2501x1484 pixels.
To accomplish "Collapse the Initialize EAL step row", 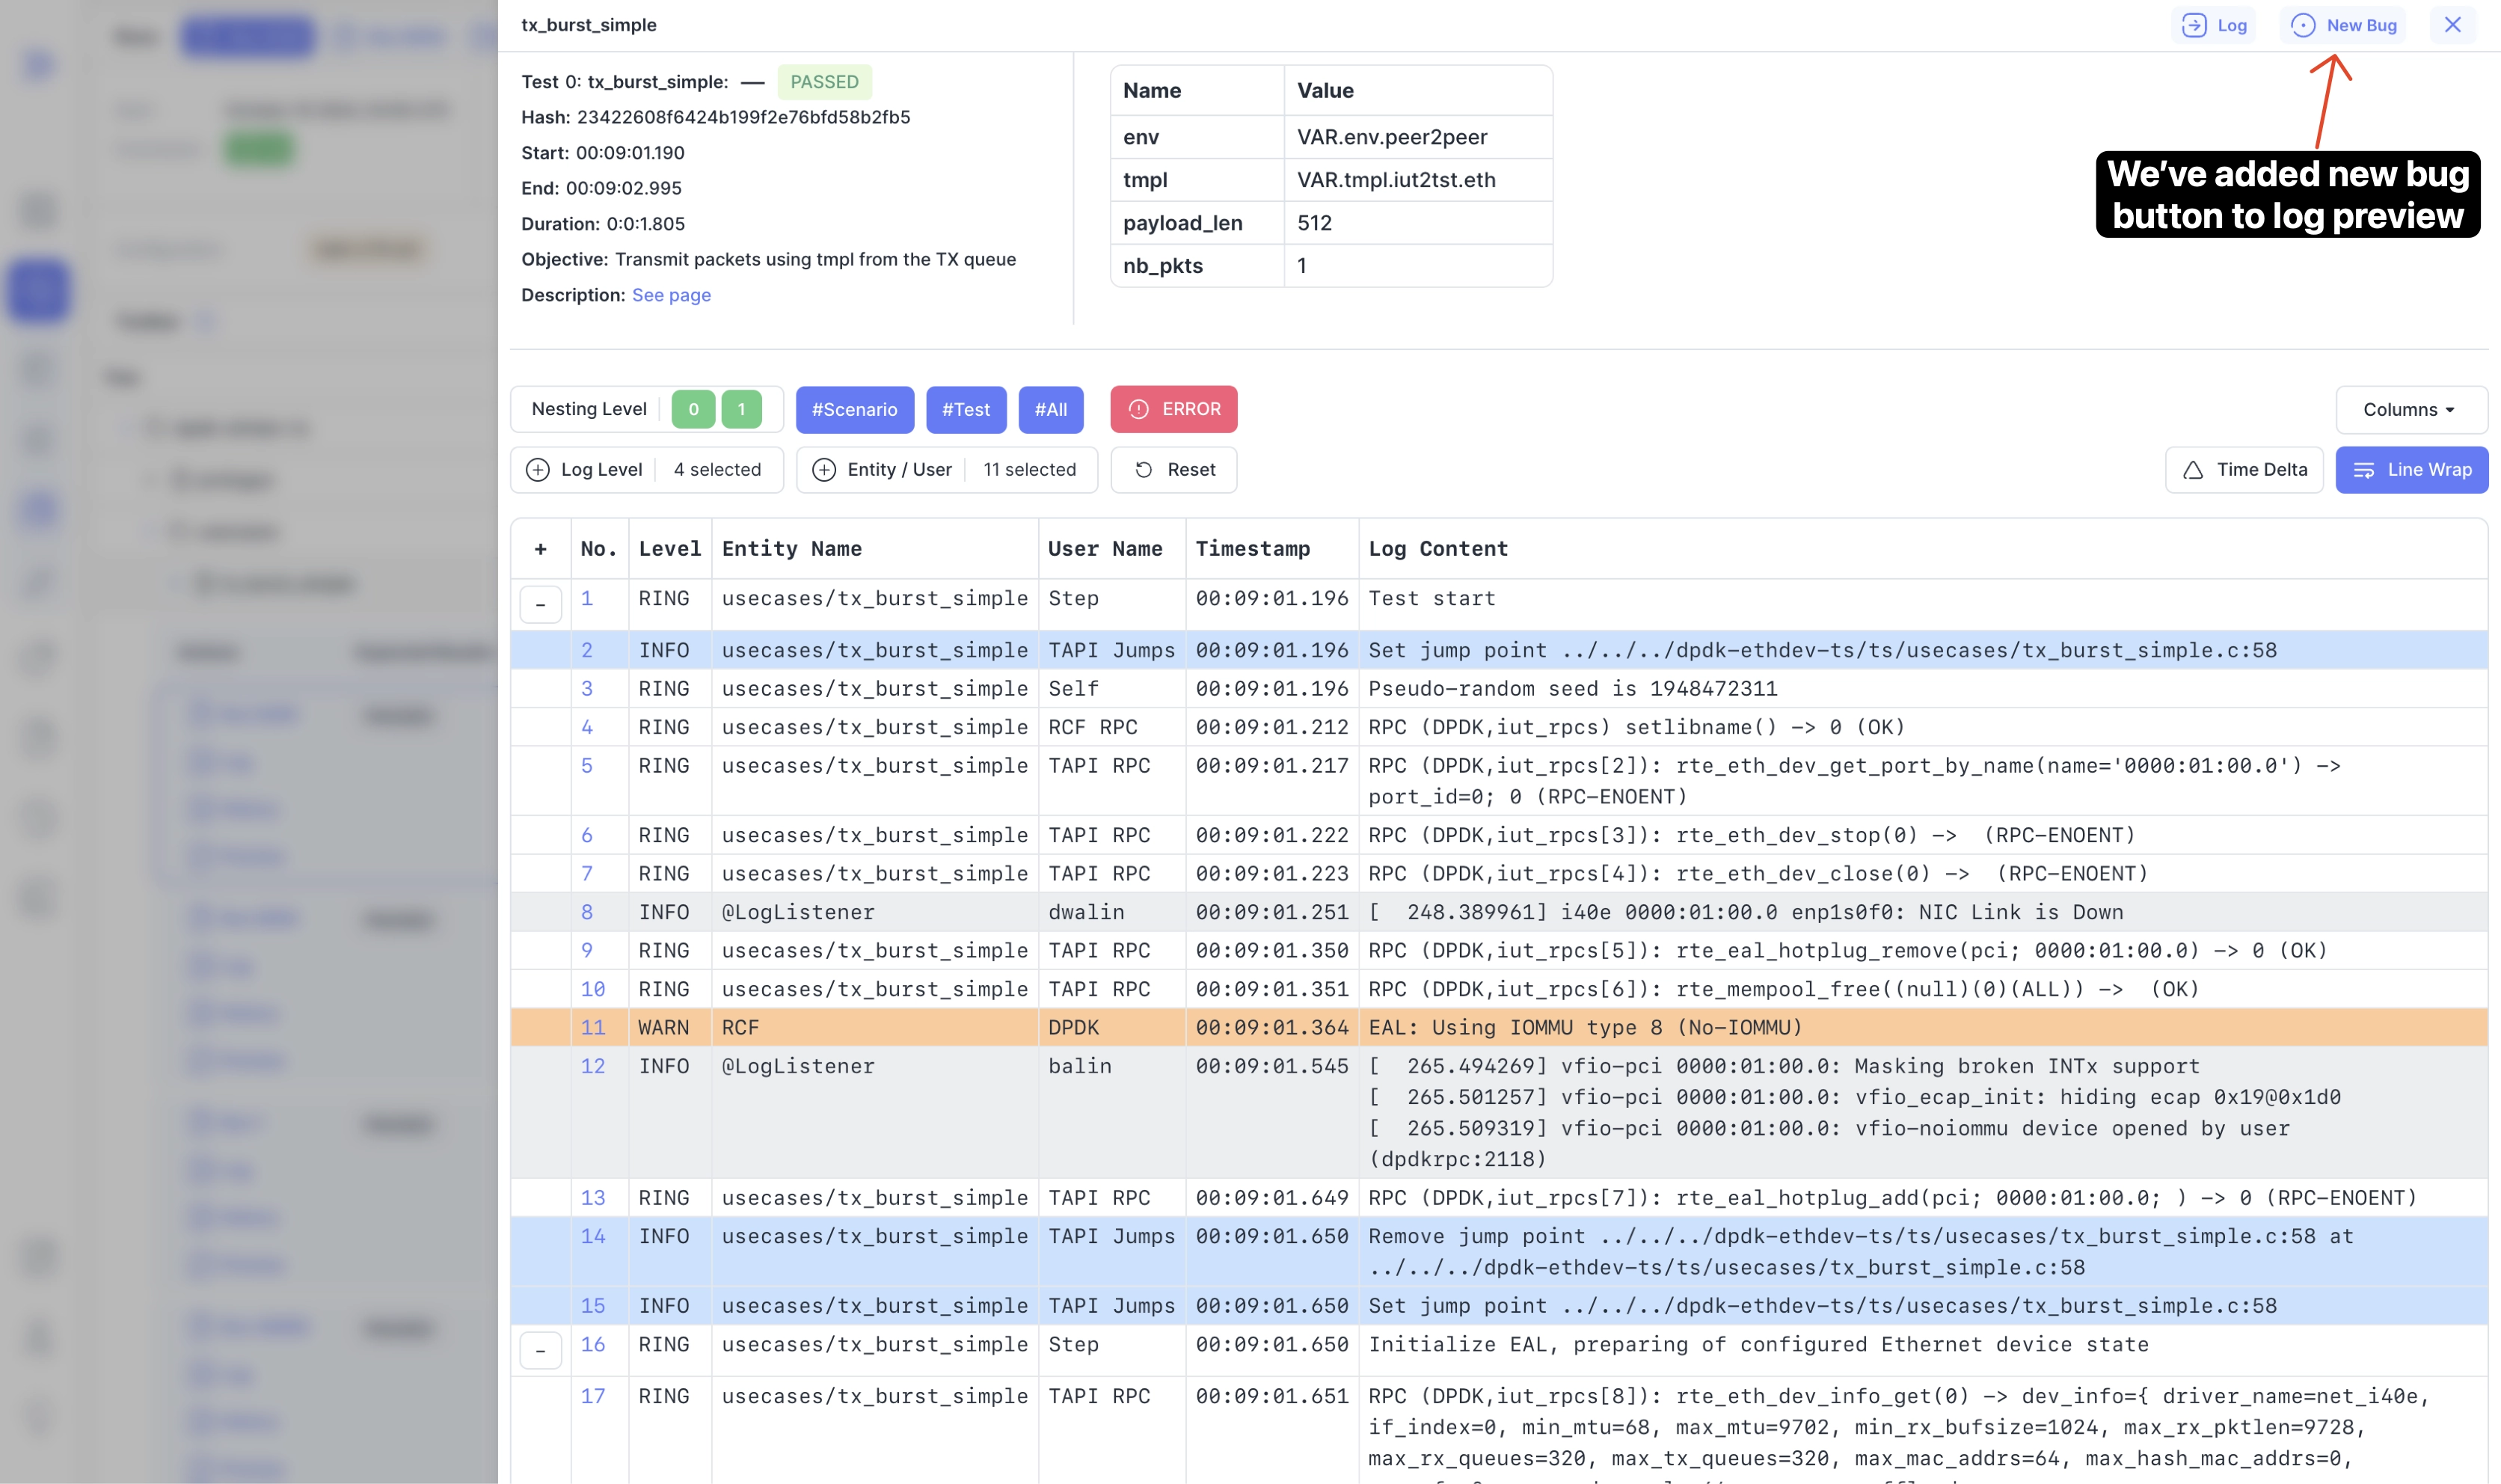I will 541,1350.
